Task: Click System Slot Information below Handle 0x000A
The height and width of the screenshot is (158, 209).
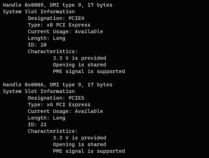Action: tap(39, 91)
